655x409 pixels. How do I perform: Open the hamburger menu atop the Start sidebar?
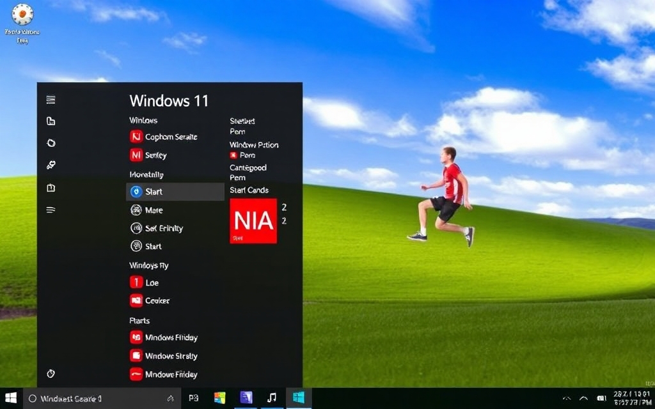click(x=51, y=99)
